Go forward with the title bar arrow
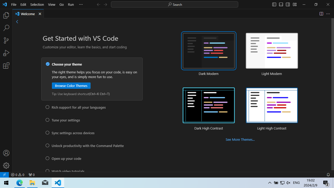The width and height of the screenshot is (334, 188). click(105, 4)
